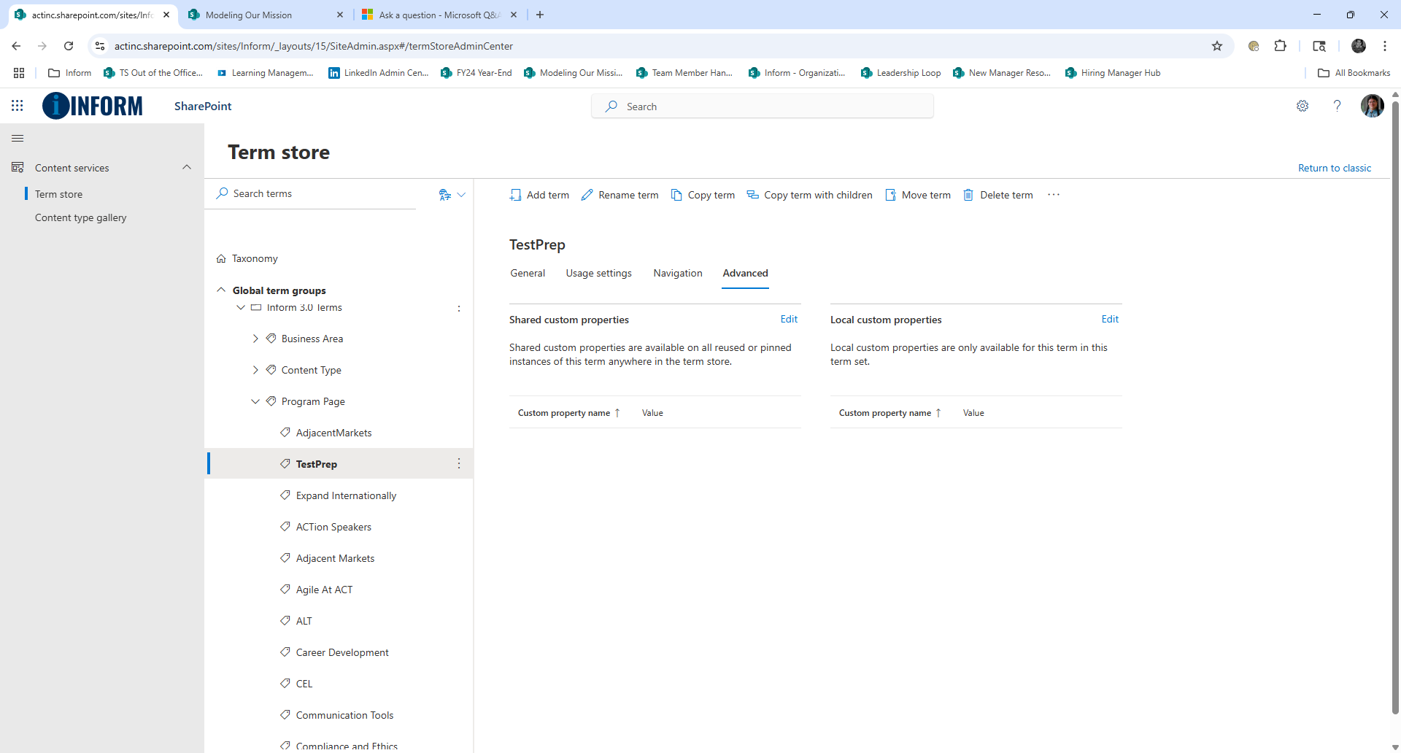Edit the Shared custom properties
Screen dimensions: 1401x753
[790, 319]
